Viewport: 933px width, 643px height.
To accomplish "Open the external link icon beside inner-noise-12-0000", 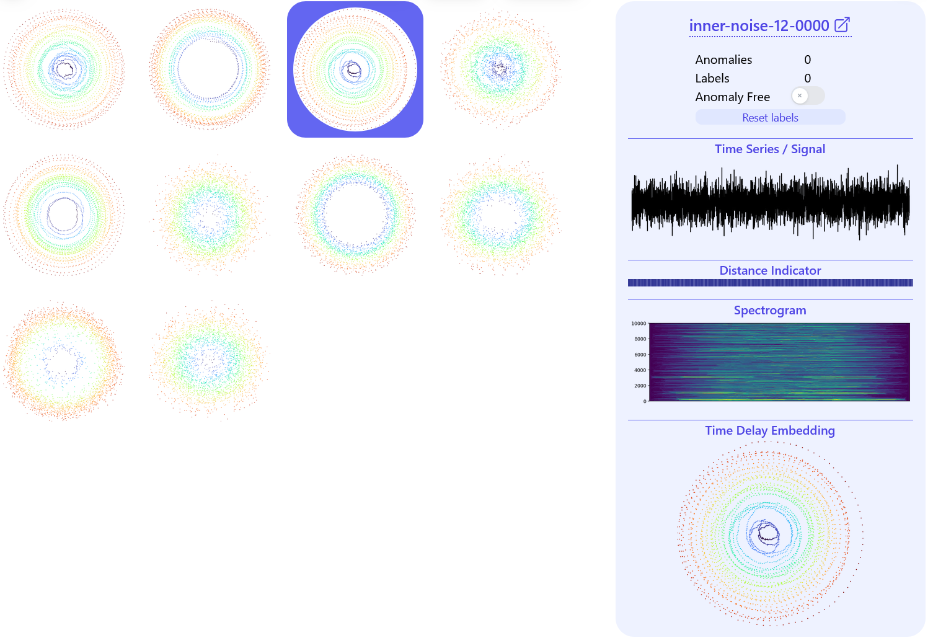I will click(842, 25).
